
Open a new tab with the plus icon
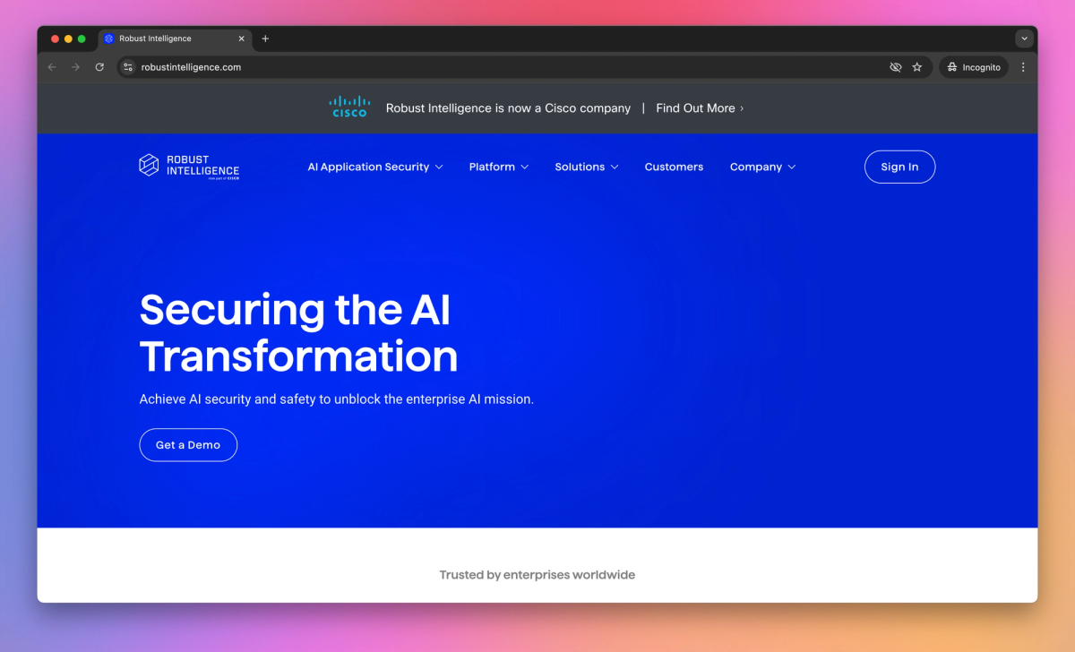coord(265,39)
